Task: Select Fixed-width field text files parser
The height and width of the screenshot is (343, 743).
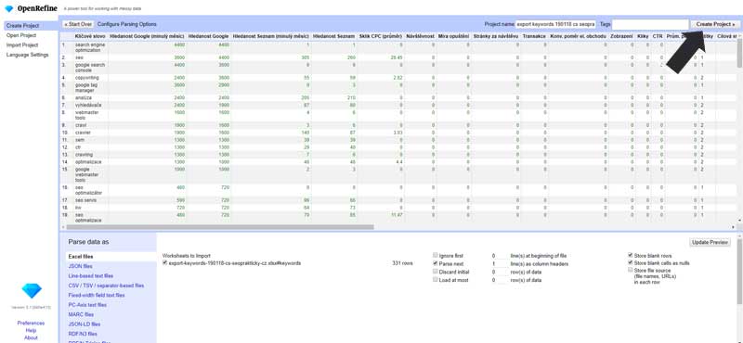Action: [x=97, y=295]
